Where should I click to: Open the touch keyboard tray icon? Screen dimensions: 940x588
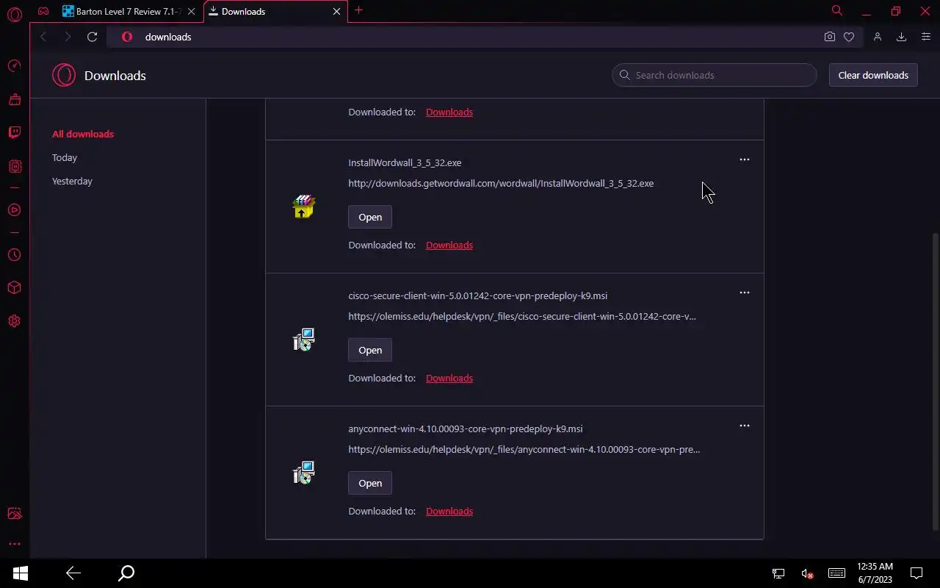point(836,573)
